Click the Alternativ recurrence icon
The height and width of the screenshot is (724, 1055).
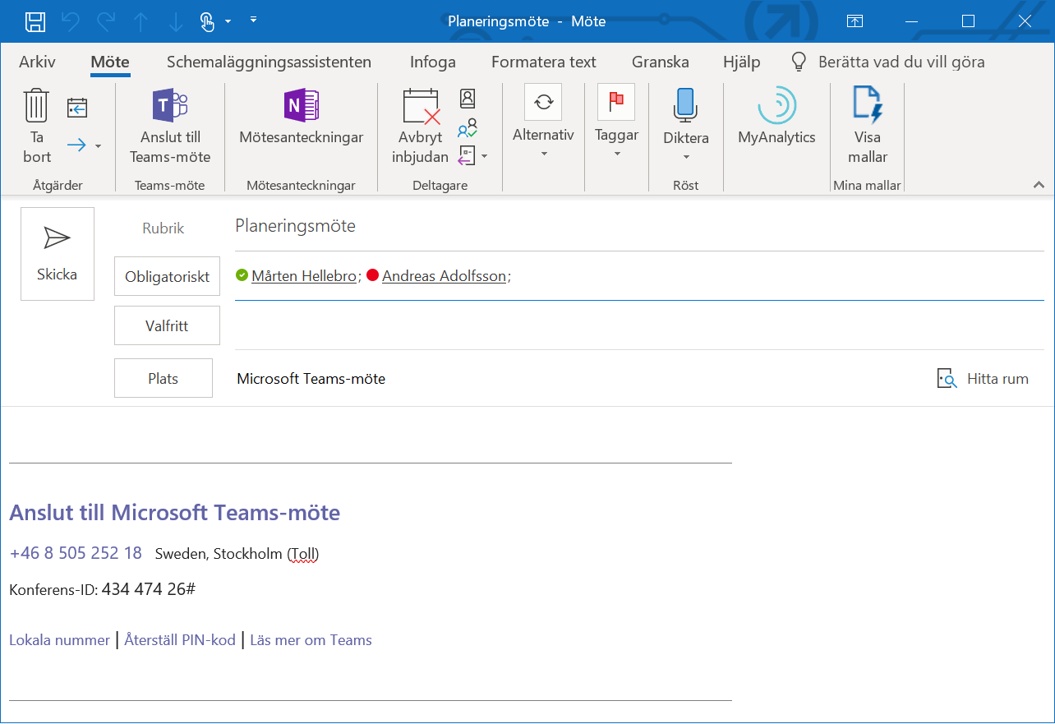[x=543, y=102]
